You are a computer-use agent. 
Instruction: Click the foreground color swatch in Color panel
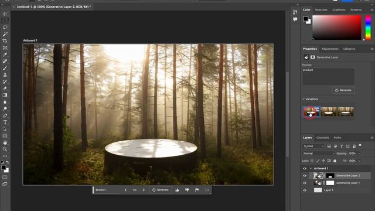[306, 19]
